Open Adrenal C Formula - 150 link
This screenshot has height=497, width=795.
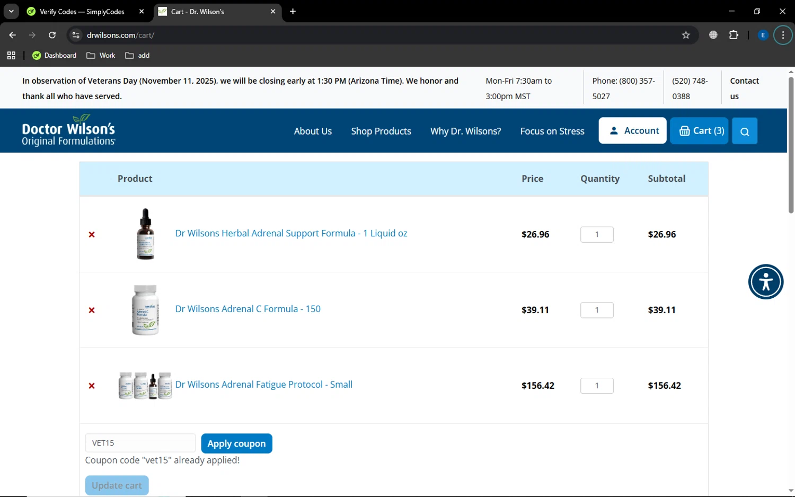(248, 309)
